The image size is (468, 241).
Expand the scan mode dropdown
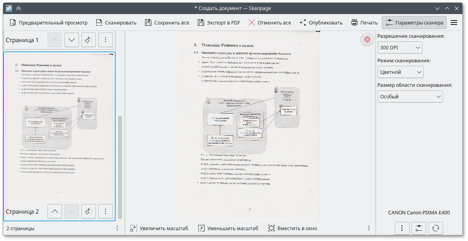coord(400,72)
